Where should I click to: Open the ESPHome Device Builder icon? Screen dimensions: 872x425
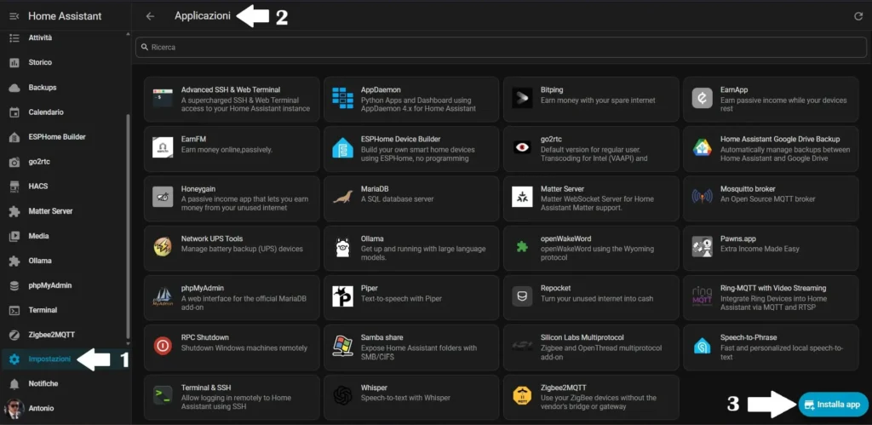(342, 148)
